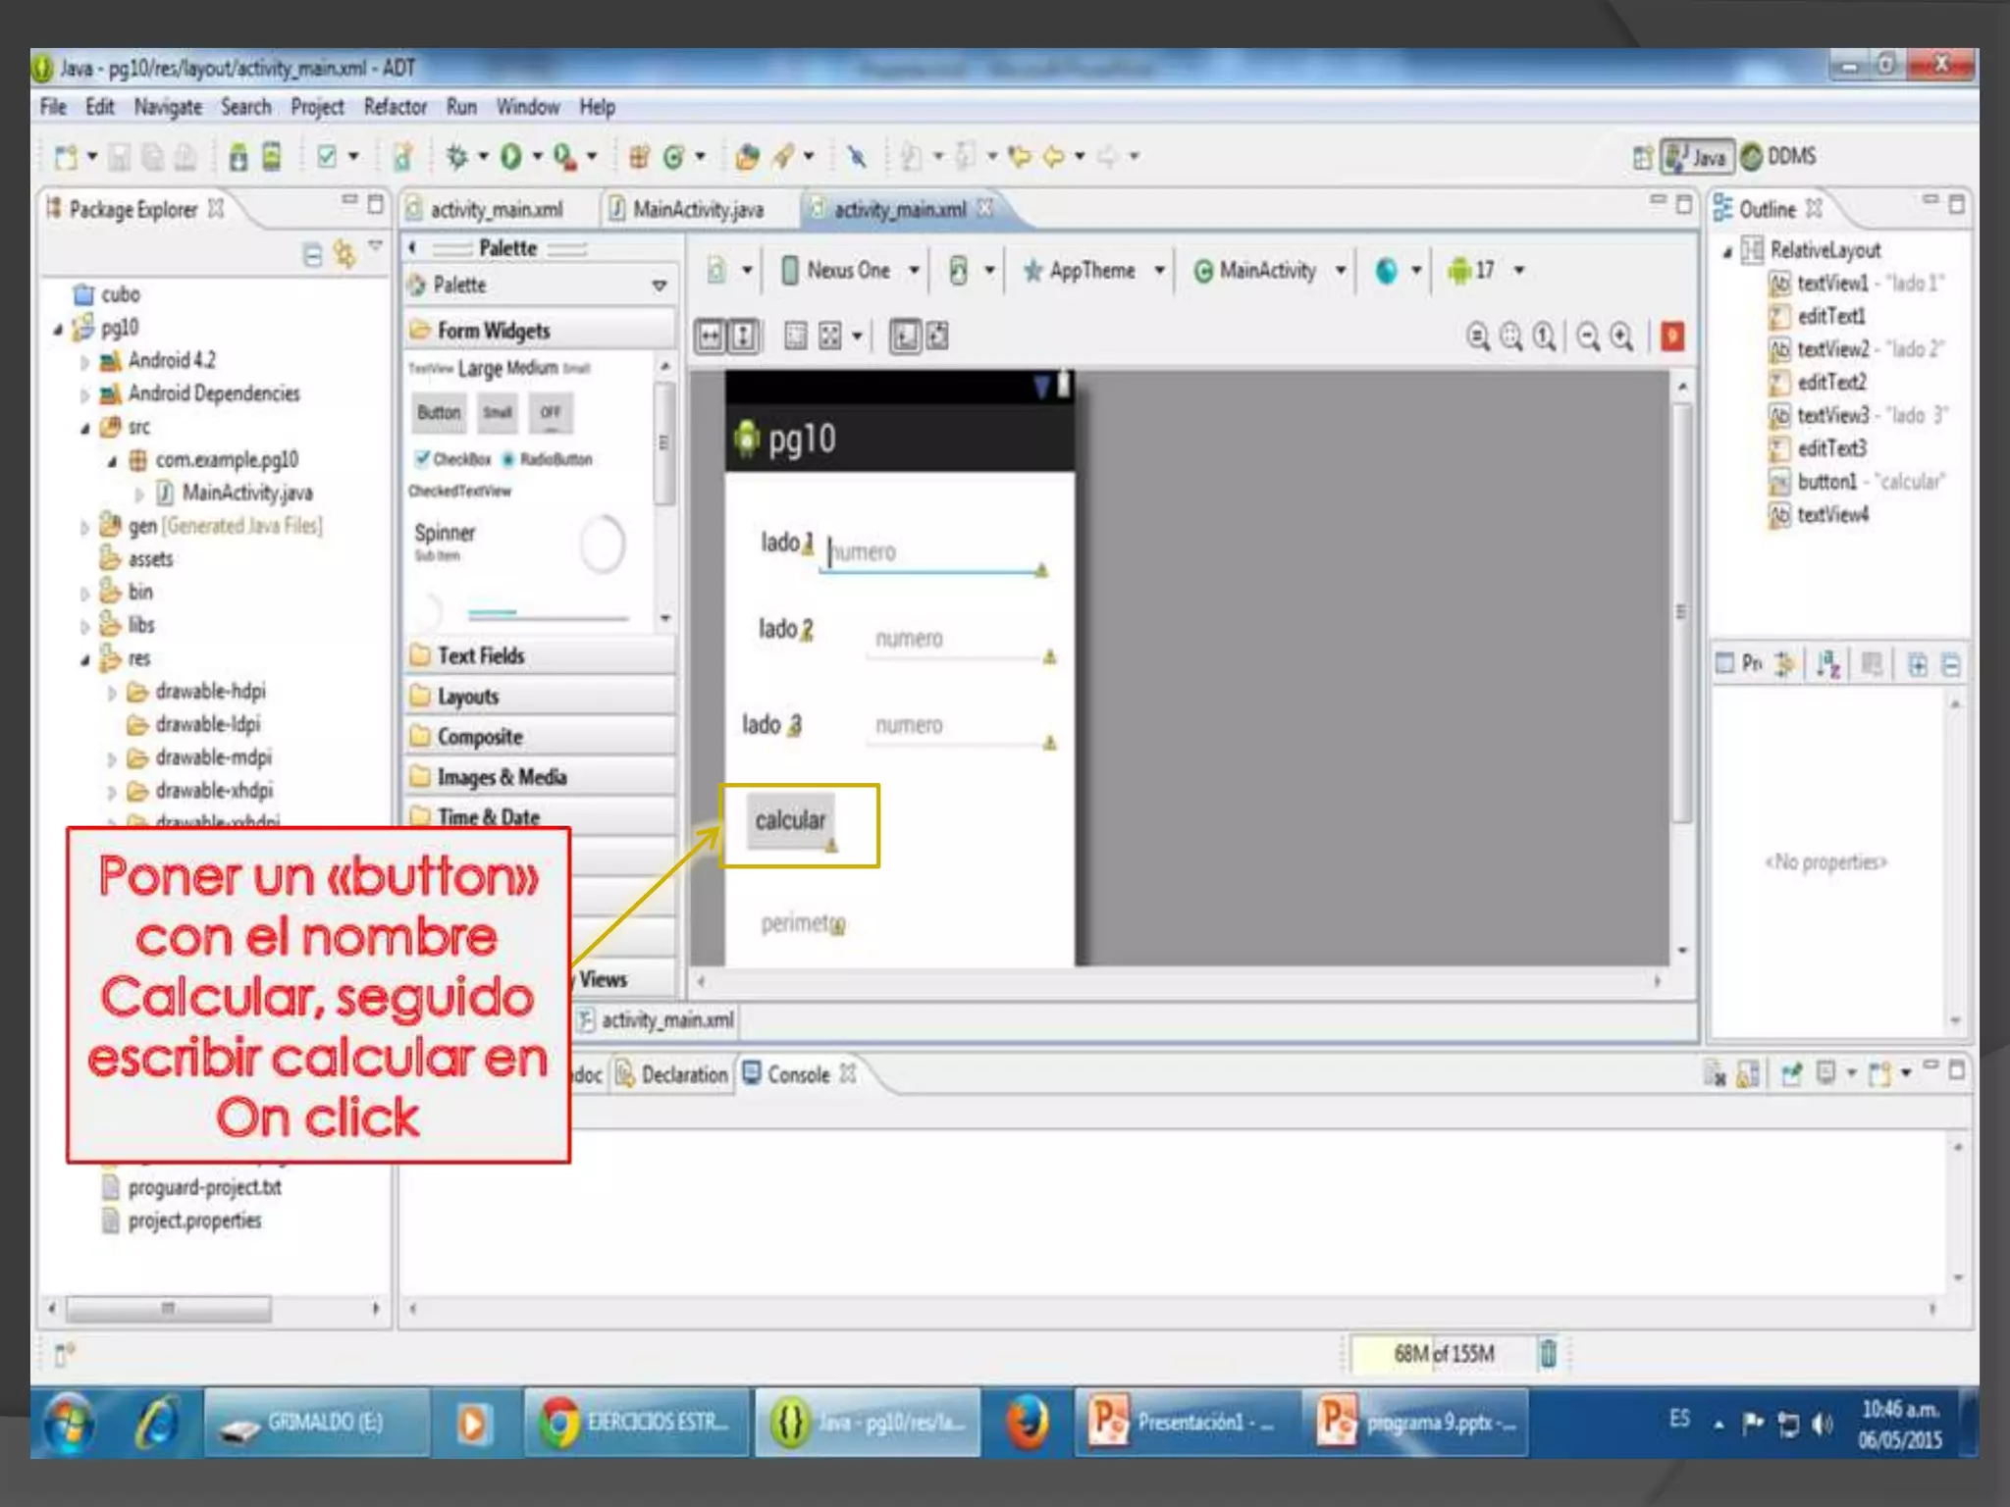Open the Refactor menu
Screen dimensions: 2010x1507
point(395,107)
